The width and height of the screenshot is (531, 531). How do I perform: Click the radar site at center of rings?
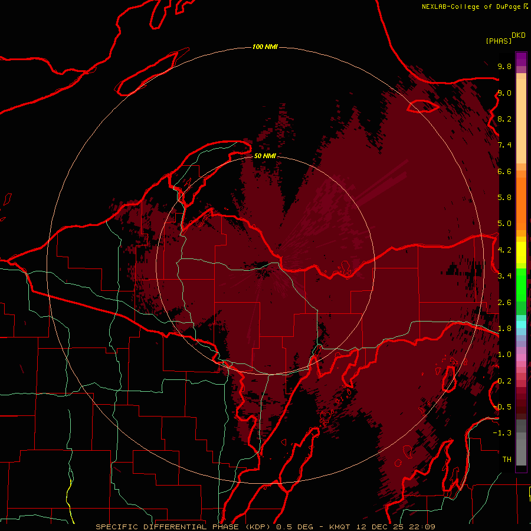click(x=265, y=265)
